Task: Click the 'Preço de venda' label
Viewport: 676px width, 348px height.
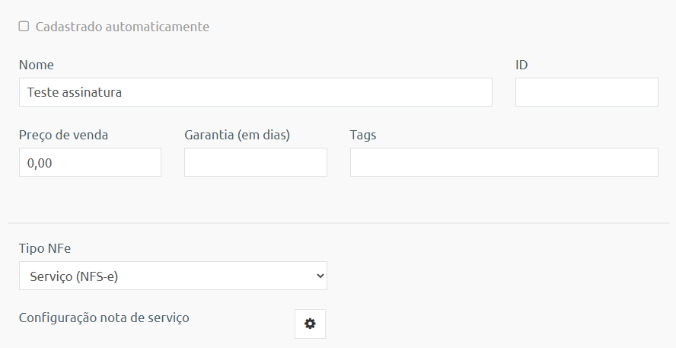Action: (63, 135)
